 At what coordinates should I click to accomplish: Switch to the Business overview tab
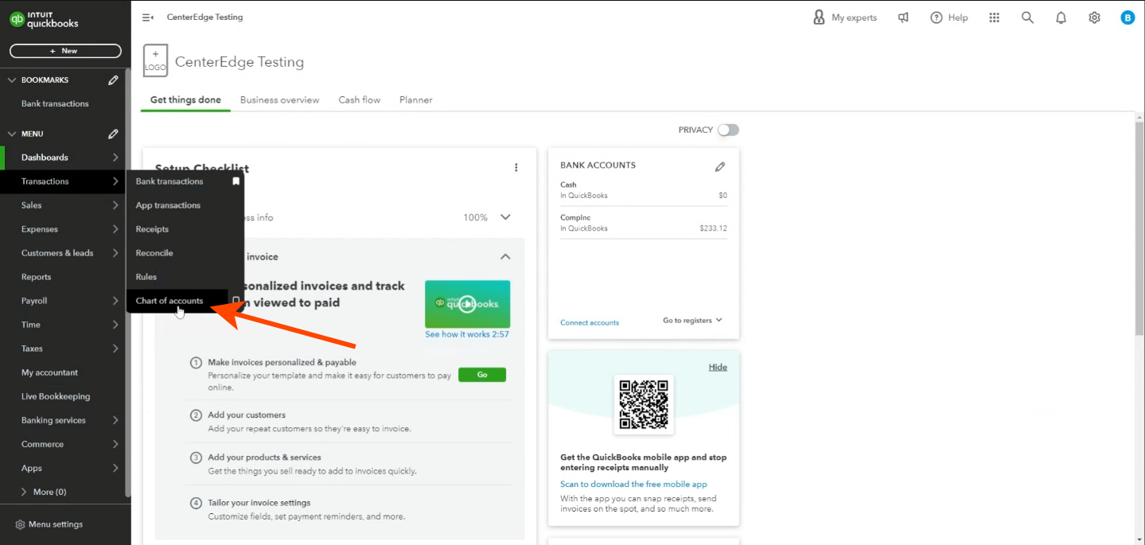tap(279, 100)
